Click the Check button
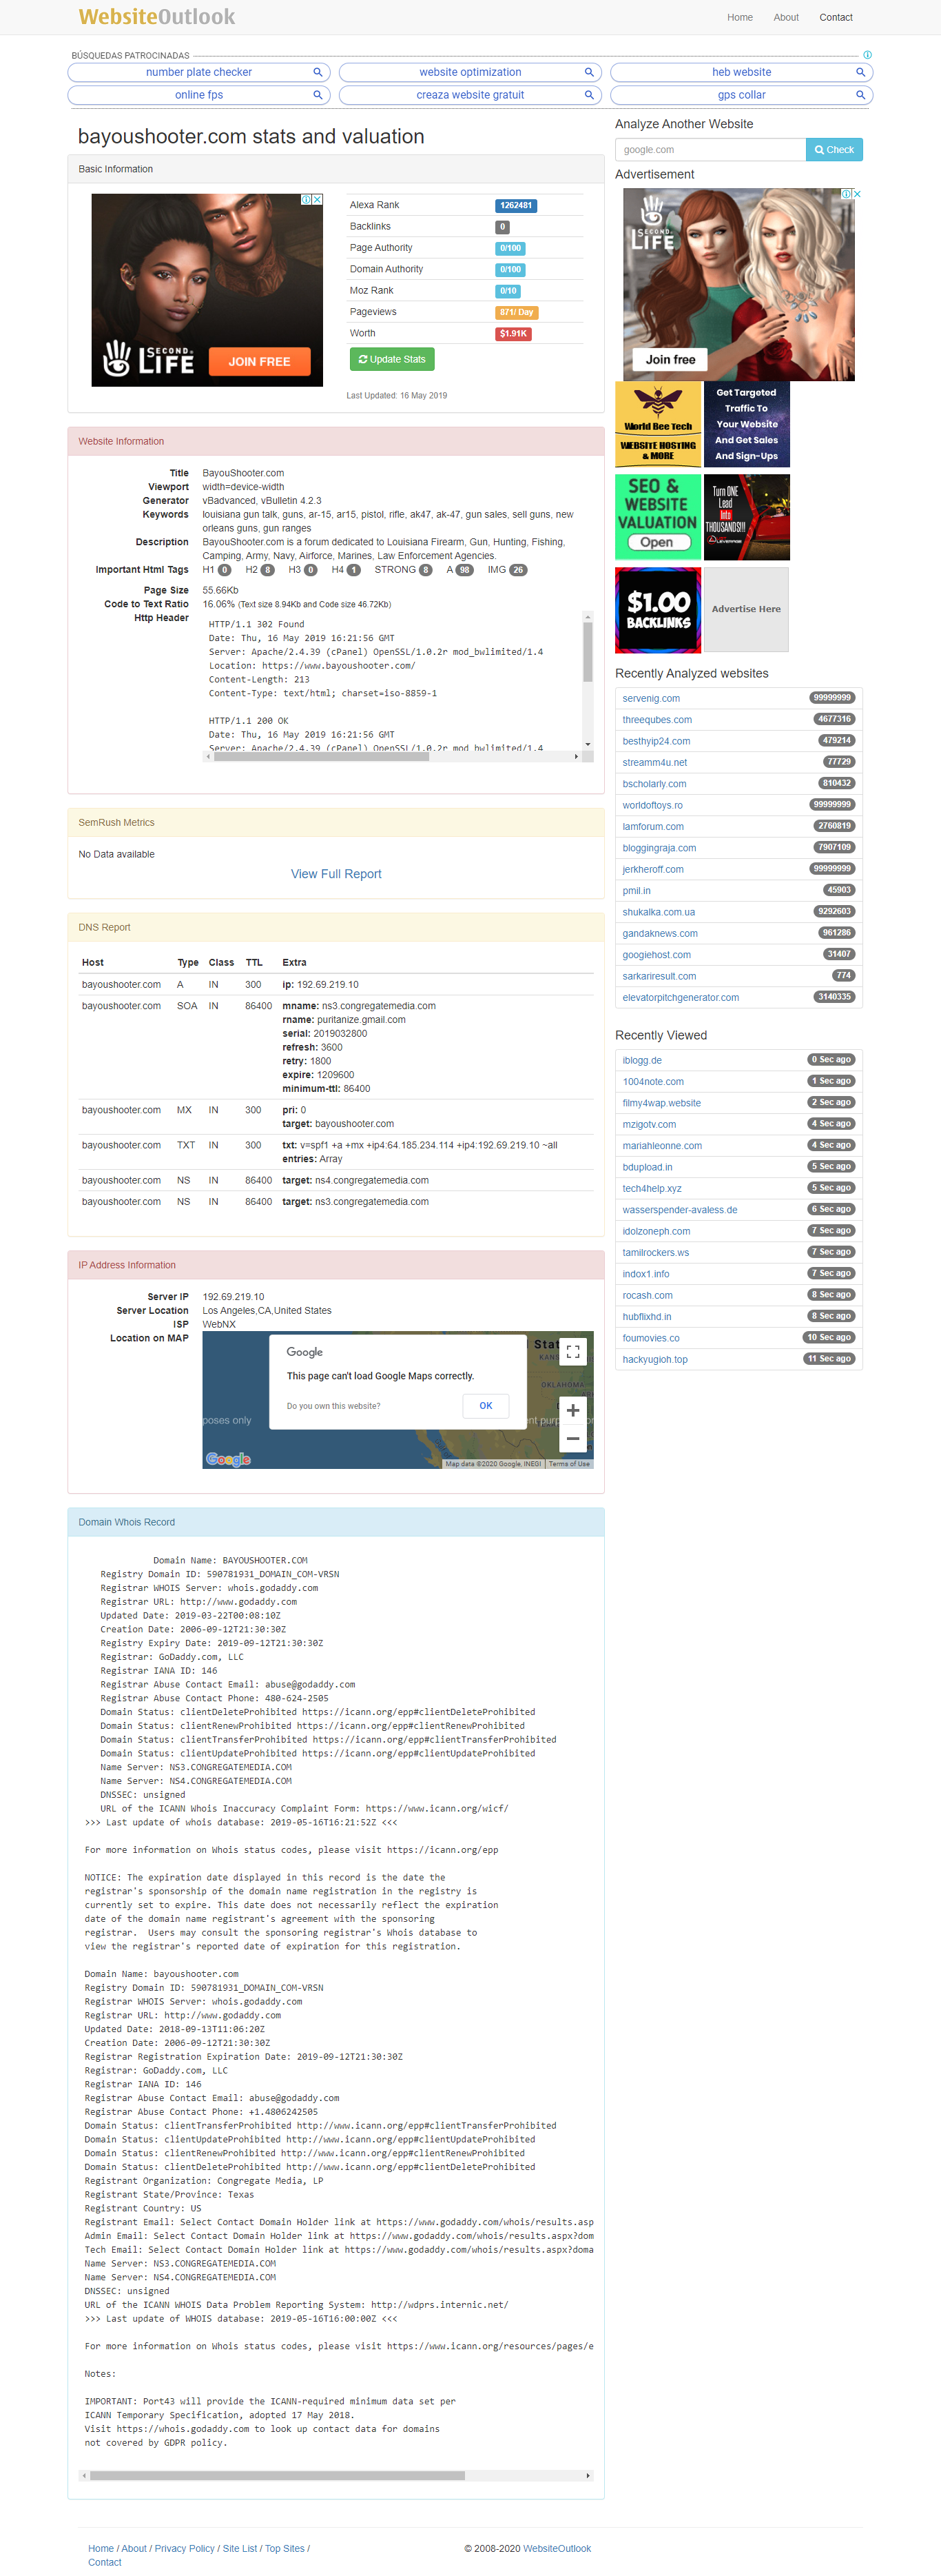Screen dimensions: 941x2576 834,150
